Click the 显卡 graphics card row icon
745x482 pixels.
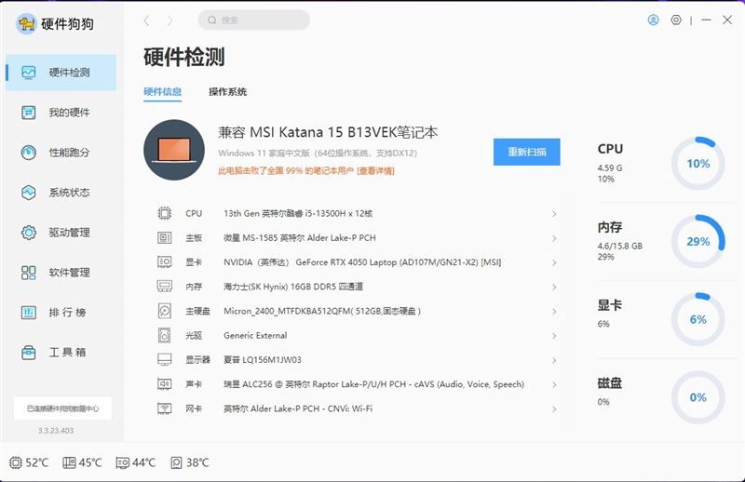[x=165, y=262]
